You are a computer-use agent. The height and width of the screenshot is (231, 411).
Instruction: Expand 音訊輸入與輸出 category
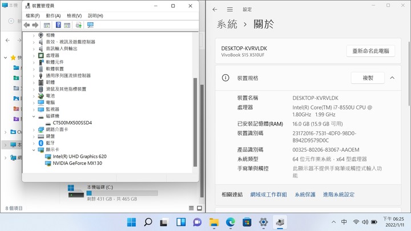(x=34, y=48)
